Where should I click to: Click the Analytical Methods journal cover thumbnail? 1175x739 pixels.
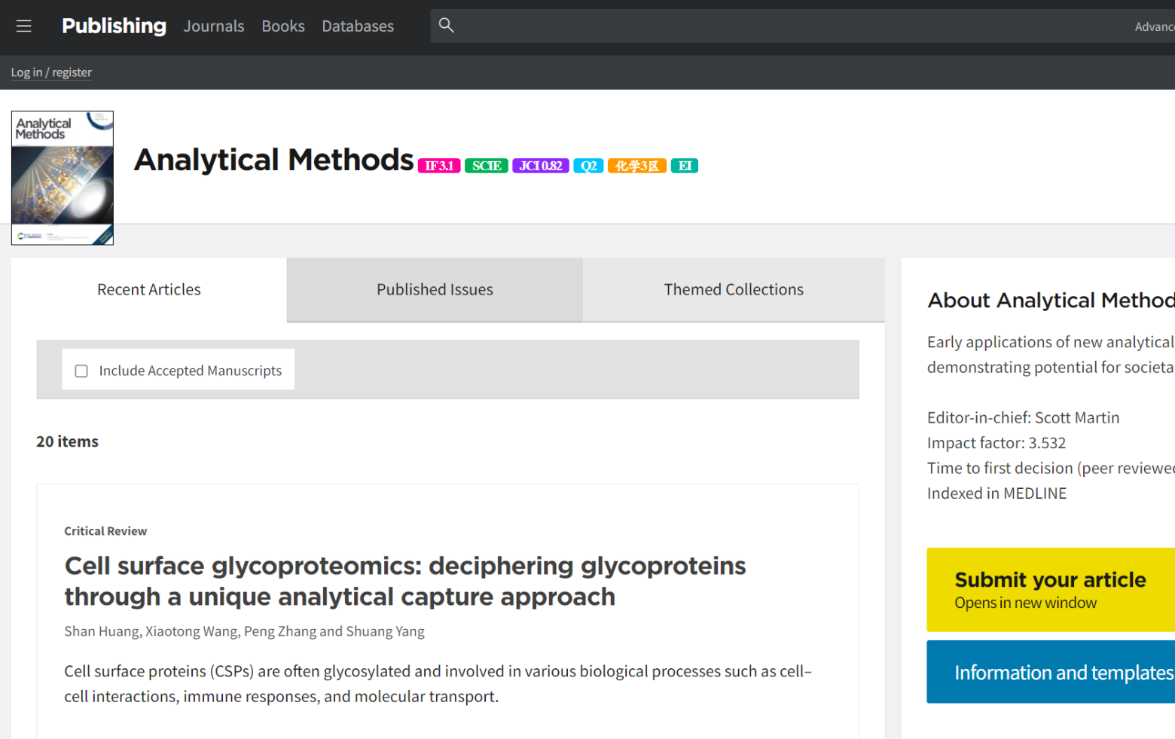pos(63,178)
